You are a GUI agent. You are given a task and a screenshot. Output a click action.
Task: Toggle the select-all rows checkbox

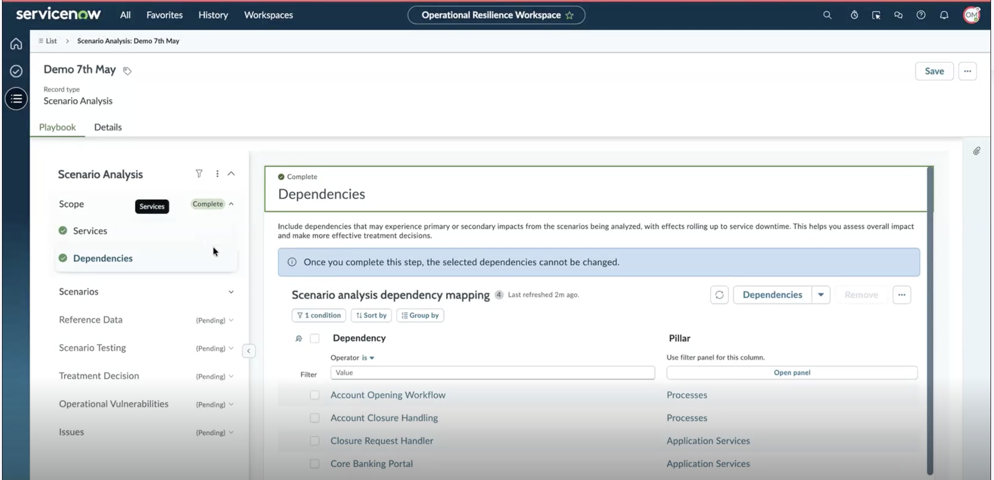coord(314,339)
